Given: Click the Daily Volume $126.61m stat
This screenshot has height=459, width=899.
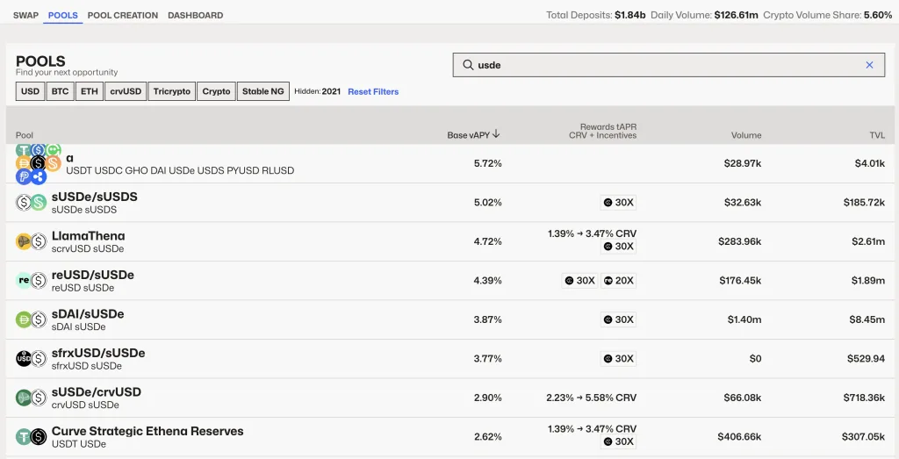Looking at the screenshot, I should tap(704, 16).
